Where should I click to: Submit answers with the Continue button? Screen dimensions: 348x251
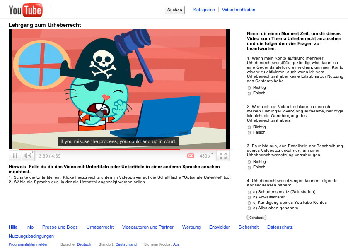(x=256, y=217)
